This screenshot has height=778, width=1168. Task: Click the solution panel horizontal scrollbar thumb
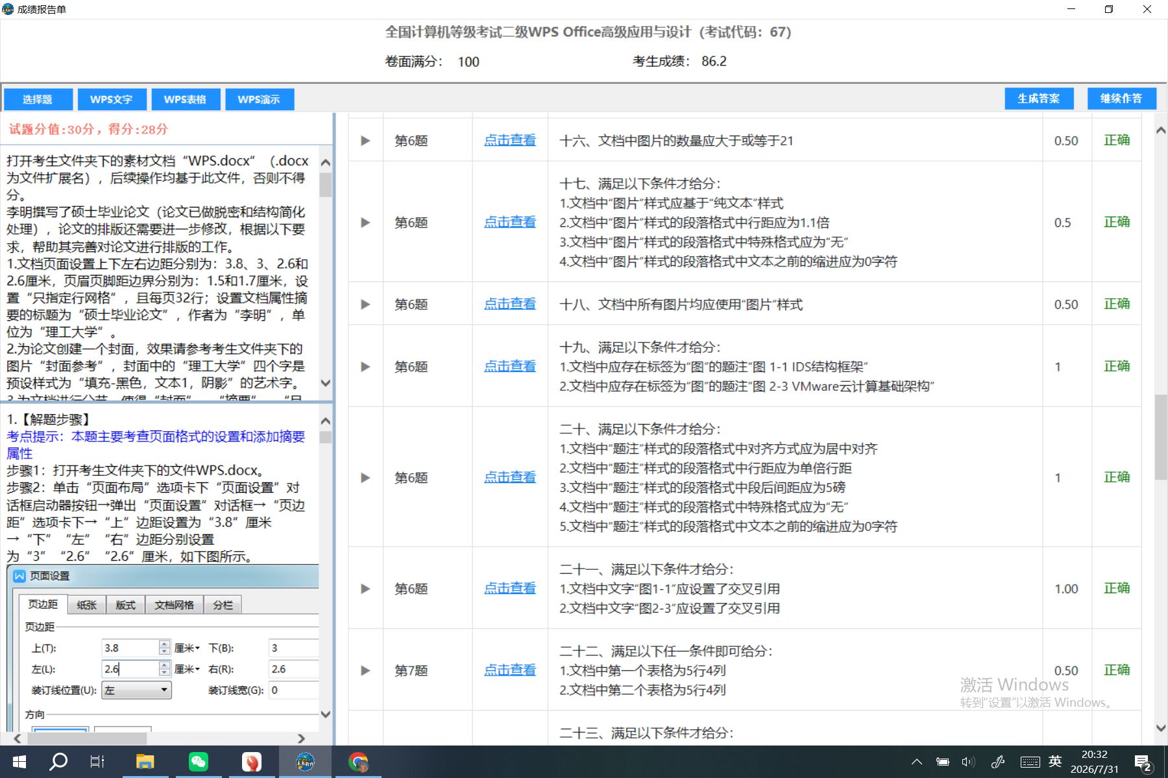86,738
